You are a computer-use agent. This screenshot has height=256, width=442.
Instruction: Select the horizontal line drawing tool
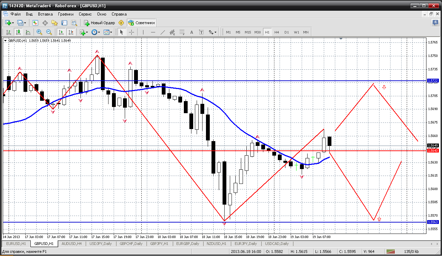click(153, 32)
